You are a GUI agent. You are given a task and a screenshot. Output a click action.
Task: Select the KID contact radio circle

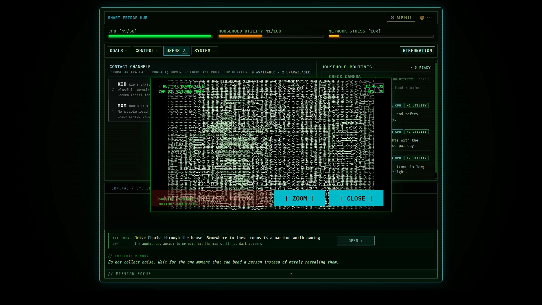tap(113, 90)
